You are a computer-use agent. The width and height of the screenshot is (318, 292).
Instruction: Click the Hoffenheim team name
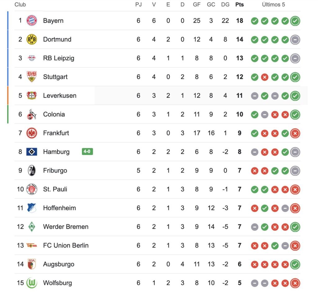pyautogui.click(x=59, y=208)
